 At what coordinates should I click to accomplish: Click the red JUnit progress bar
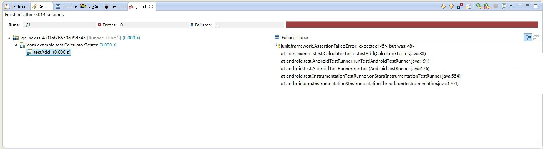[x=412, y=25]
